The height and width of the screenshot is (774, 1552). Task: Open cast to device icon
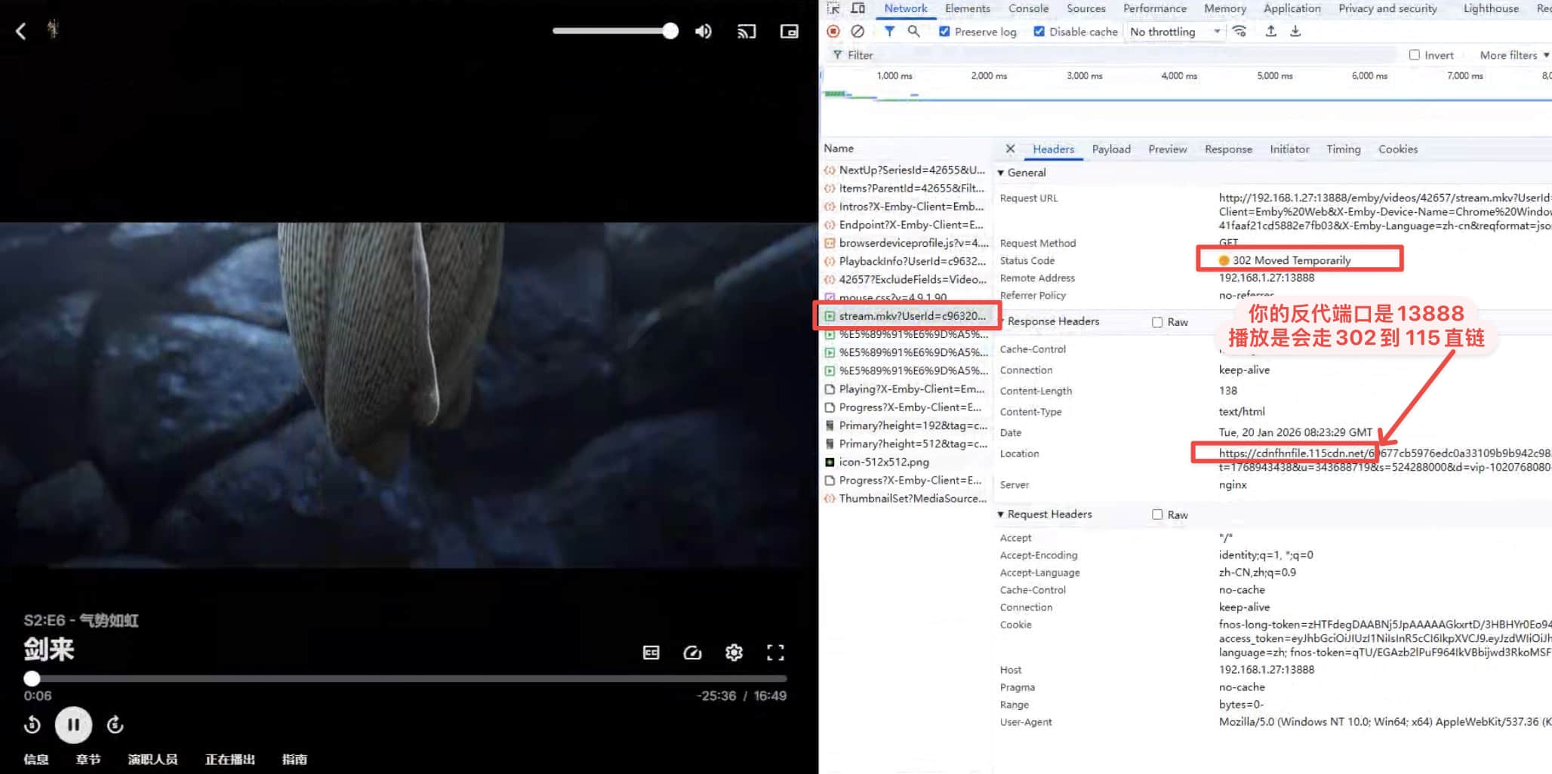pyautogui.click(x=746, y=31)
